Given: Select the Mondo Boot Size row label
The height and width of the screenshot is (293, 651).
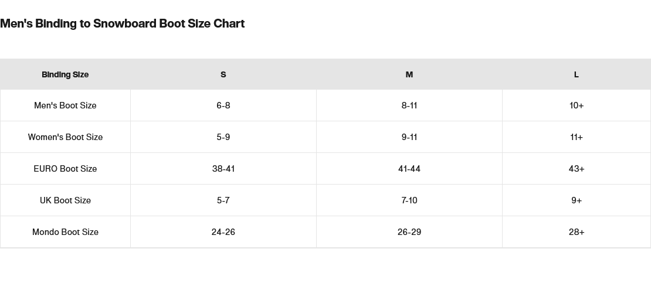Looking at the screenshot, I should (65, 232).
